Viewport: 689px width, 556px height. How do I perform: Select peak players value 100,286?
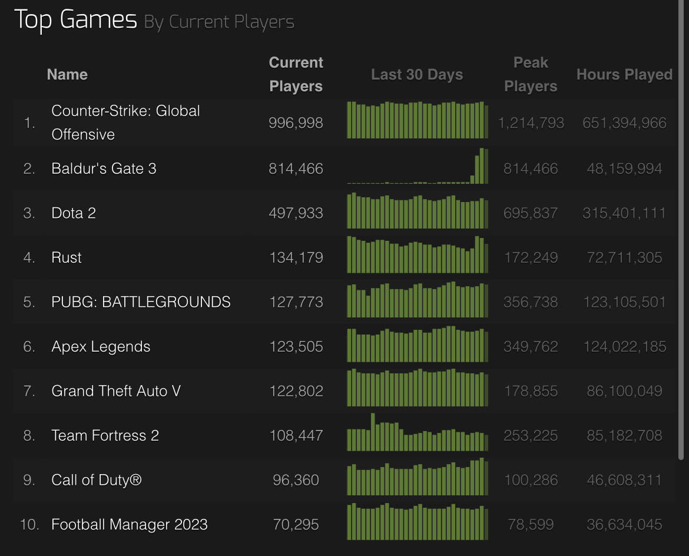tap(531, 480)
